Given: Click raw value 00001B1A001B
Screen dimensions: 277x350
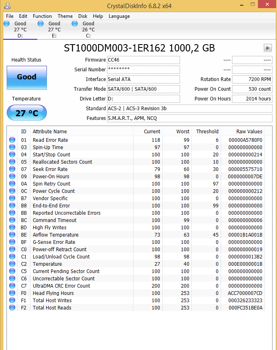Looking at the screenshot, I should pyautogui.click(x=245, y=235).
